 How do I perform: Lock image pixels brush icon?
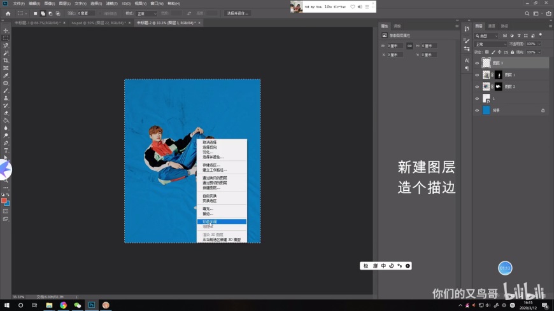point(494,52)
